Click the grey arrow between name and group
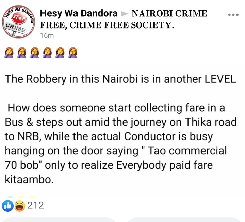The image size is (245, 222). tap(125, 14)
